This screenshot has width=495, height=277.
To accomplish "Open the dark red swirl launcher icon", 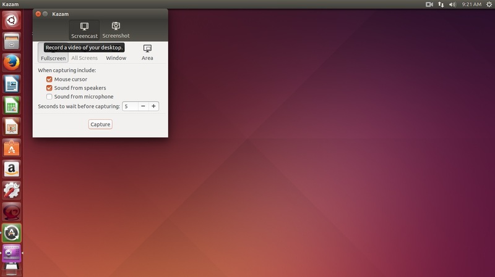I will (x=12, y=212).
